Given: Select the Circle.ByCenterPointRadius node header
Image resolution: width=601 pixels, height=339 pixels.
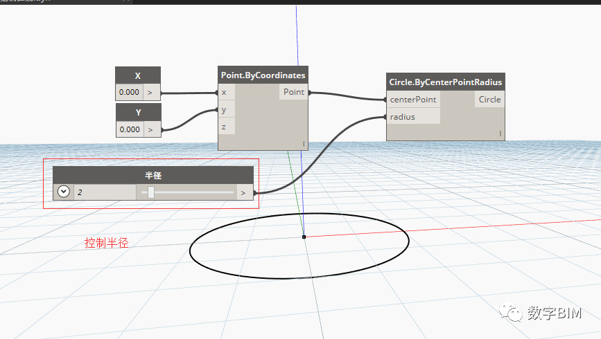Looking at the screenshot, I should (446, 82).
